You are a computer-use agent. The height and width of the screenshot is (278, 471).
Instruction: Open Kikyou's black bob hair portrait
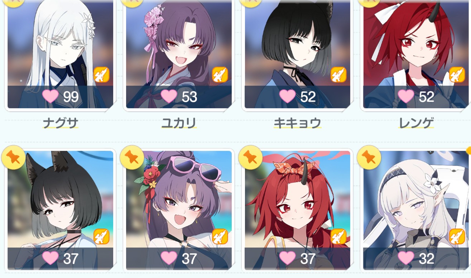tap(297, 54)
